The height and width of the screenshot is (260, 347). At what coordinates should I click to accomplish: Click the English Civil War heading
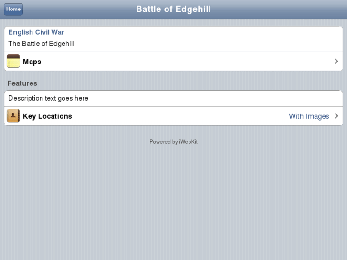pyautogui.click(x=36, y=32)
